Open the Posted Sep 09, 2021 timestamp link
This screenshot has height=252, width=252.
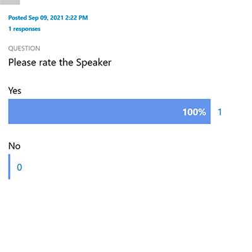(x=48, y=18)
